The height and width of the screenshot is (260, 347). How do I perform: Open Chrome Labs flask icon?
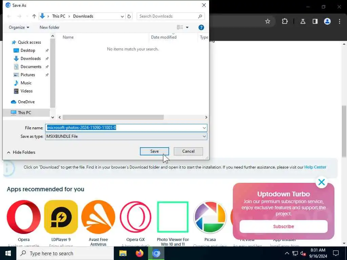point(303,21)
